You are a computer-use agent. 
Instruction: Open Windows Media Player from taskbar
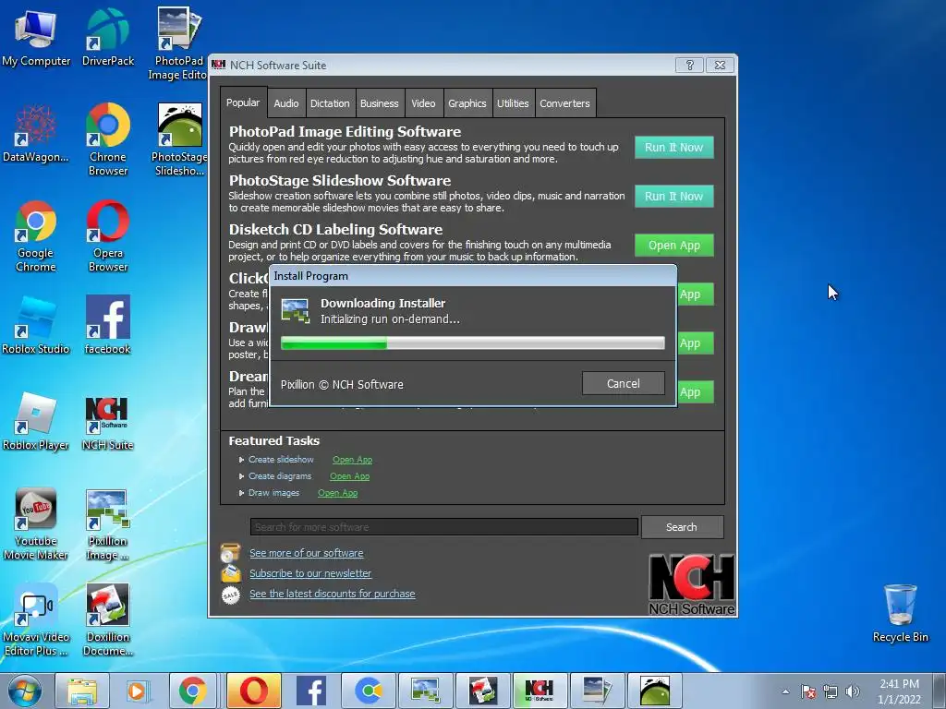[x=138, y=691]
